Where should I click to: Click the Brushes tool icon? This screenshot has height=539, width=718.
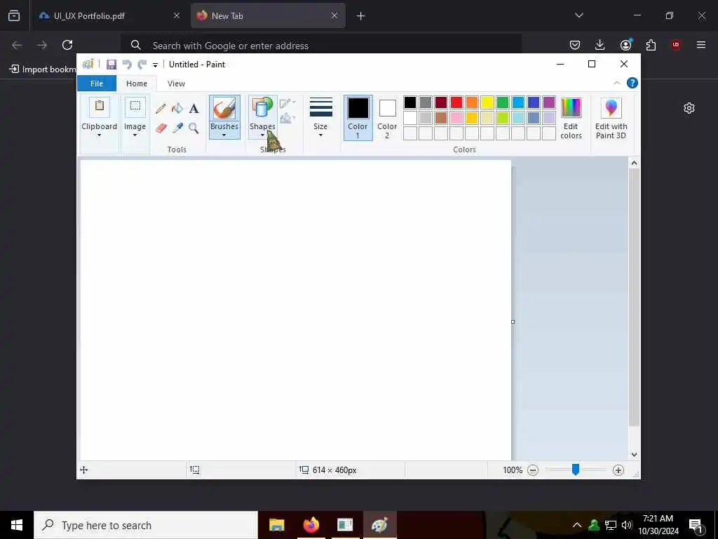[224, 109]
